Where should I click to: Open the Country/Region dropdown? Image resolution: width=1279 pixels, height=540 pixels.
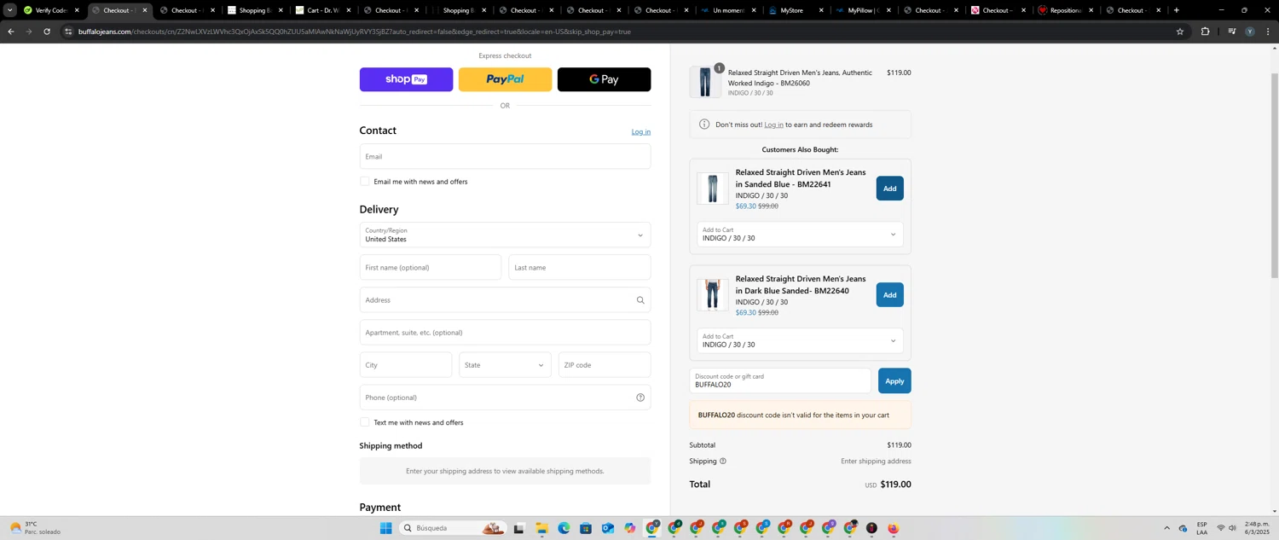click(505, 235)
